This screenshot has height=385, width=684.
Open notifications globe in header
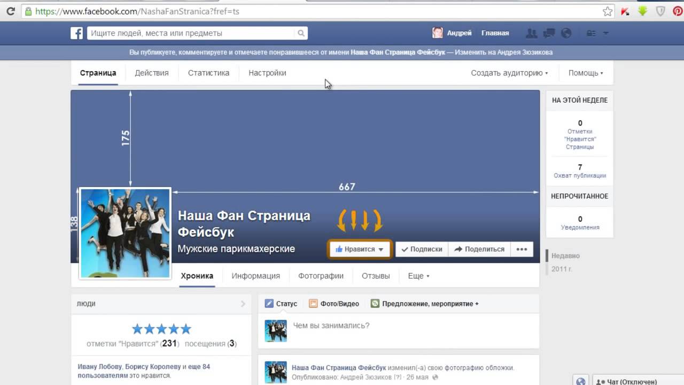coord(566,33)
